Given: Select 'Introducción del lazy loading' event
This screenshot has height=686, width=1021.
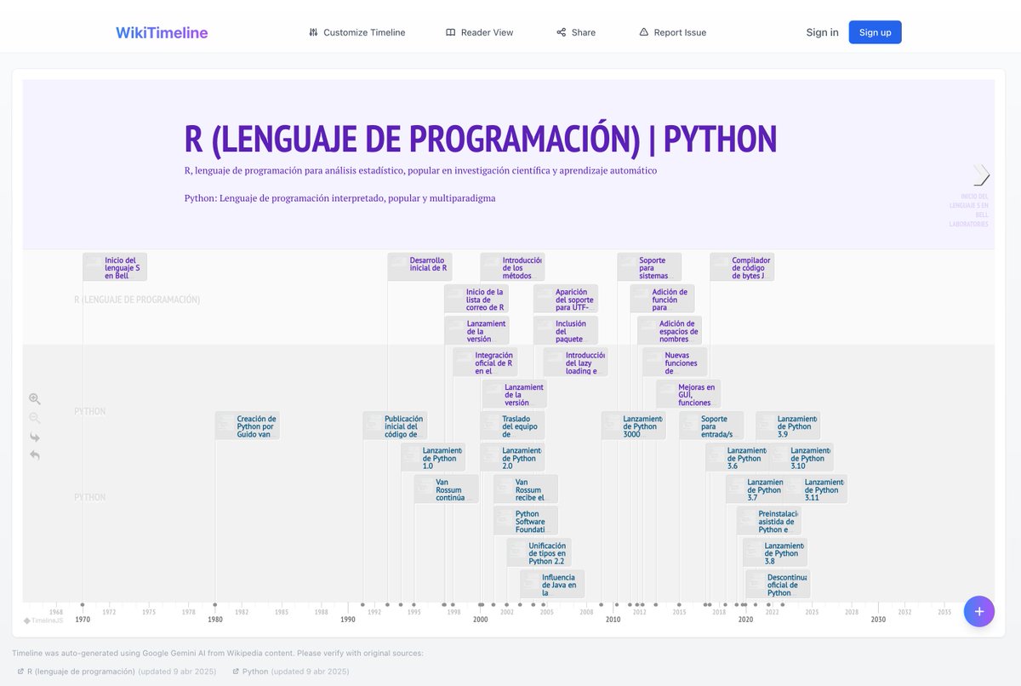Looking at the screenshot, I should click(576, 362).
